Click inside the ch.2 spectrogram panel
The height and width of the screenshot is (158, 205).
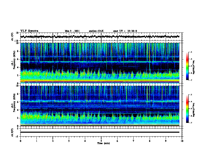[x=100, y=106]
